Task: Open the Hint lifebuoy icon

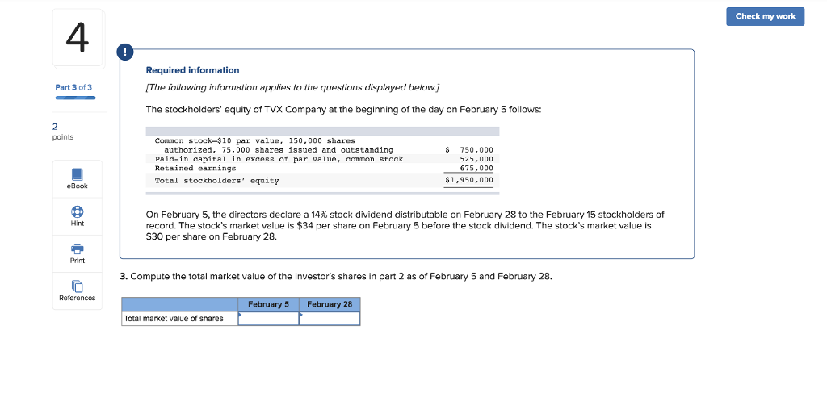Action: click(x=77, y=211)
